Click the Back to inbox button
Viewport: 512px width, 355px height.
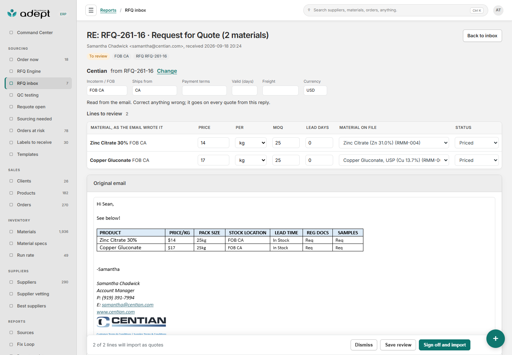(482, 35)
